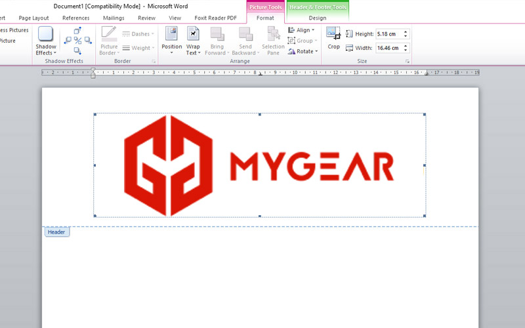The width and height of the screenshot is (525, 328).
Task: Open the Shadow Effects gallery
Action: coord(45,41)
